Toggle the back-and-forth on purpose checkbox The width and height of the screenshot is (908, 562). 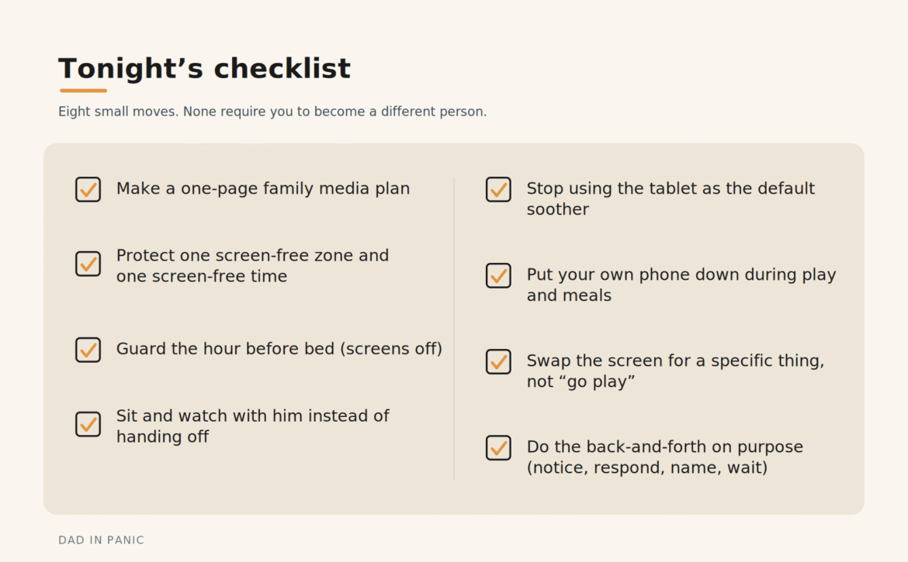[x=498, y=448]
